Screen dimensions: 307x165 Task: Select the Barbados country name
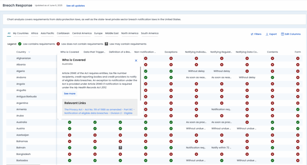click(x=22, y=161)
